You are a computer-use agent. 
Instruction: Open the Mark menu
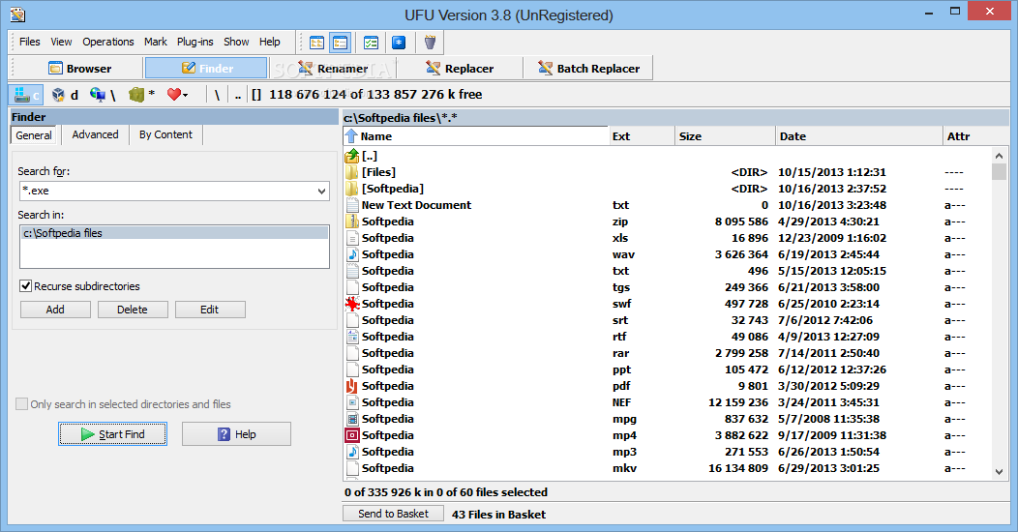155,42
